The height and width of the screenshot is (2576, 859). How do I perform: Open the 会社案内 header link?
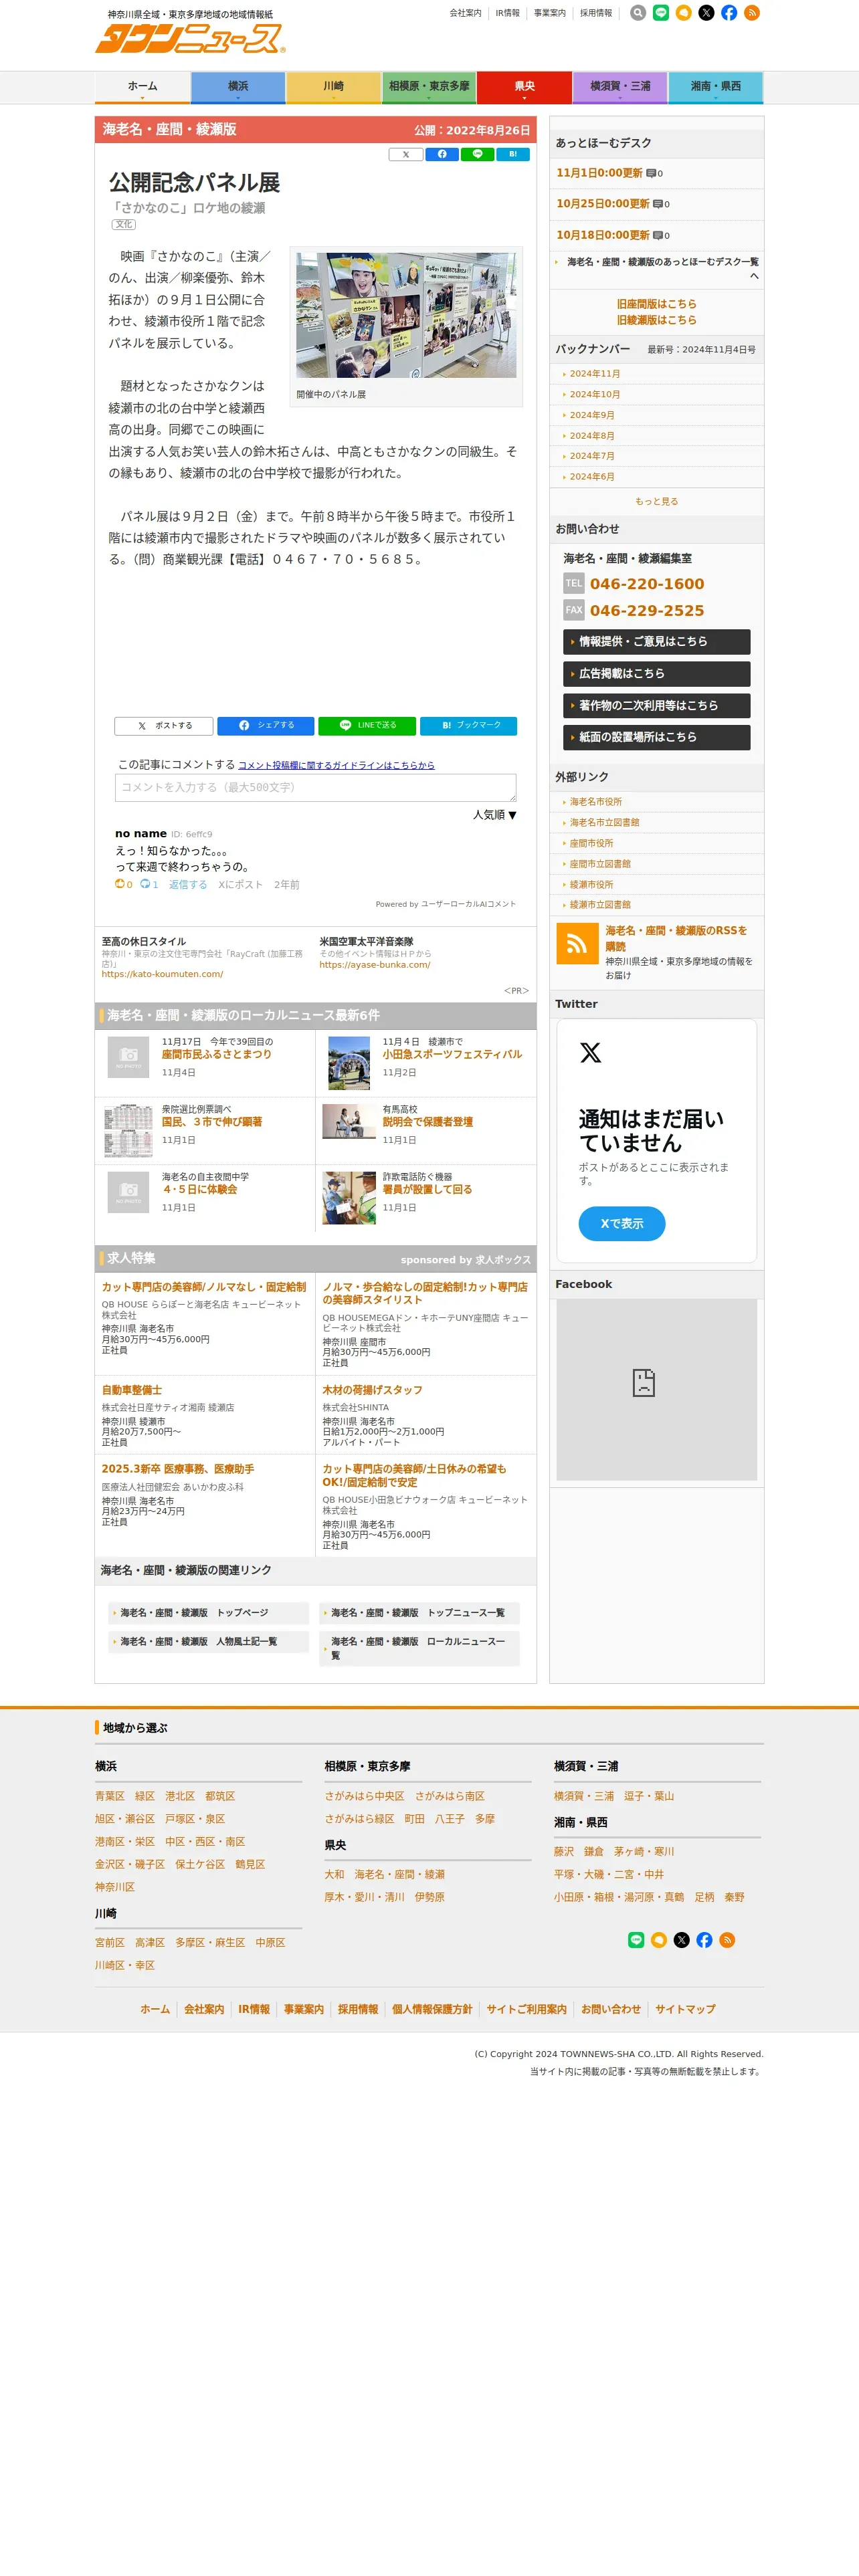point(465,13)
